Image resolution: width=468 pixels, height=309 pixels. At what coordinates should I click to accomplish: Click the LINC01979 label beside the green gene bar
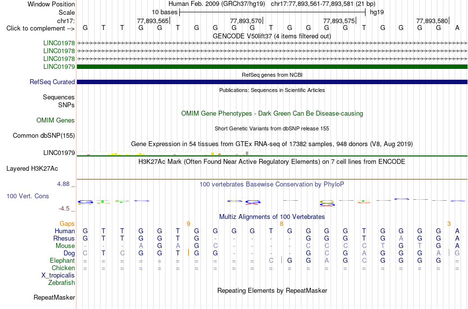pyautogui.click(x=59, y=66)
